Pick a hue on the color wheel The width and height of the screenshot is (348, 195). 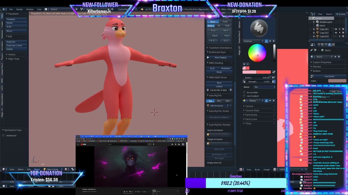pos(257,53)
